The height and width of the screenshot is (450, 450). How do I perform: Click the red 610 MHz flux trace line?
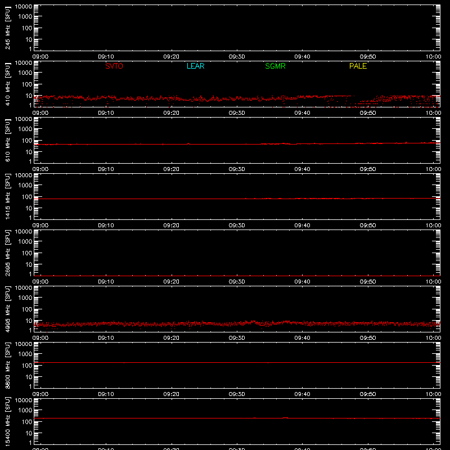(237, 144)
